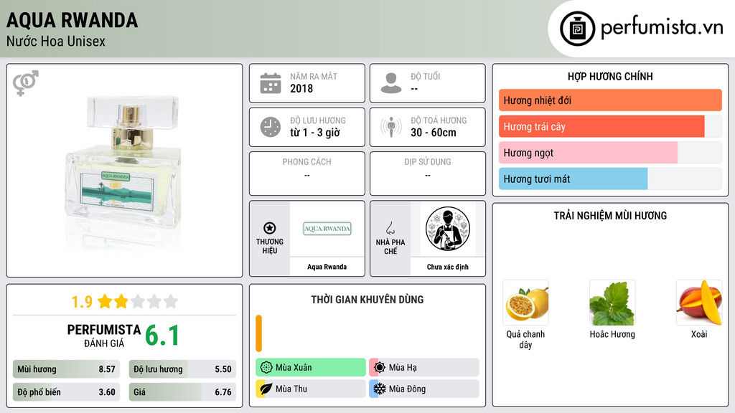The height and width of the screenshot is (413, 735).
Task: Click the Hợp hương chính heading
Action: click(610, 76)
